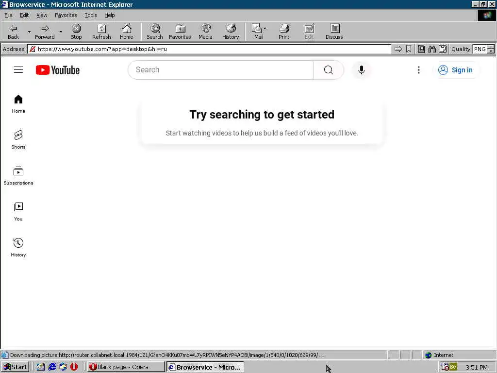Screen dimensions: 497x373
Task: Click the bookmark ribbon icon
Action: [409, 49]
